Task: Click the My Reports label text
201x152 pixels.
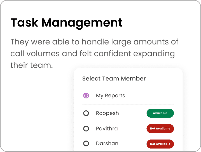Action: (x=110, y=96)
